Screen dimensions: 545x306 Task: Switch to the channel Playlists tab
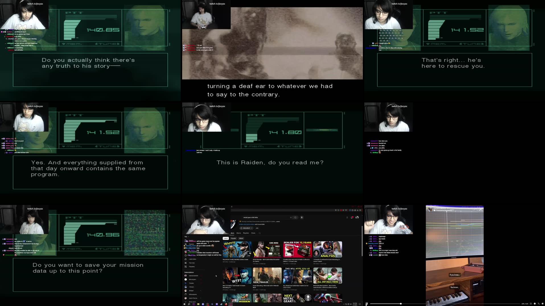[246, 233]
